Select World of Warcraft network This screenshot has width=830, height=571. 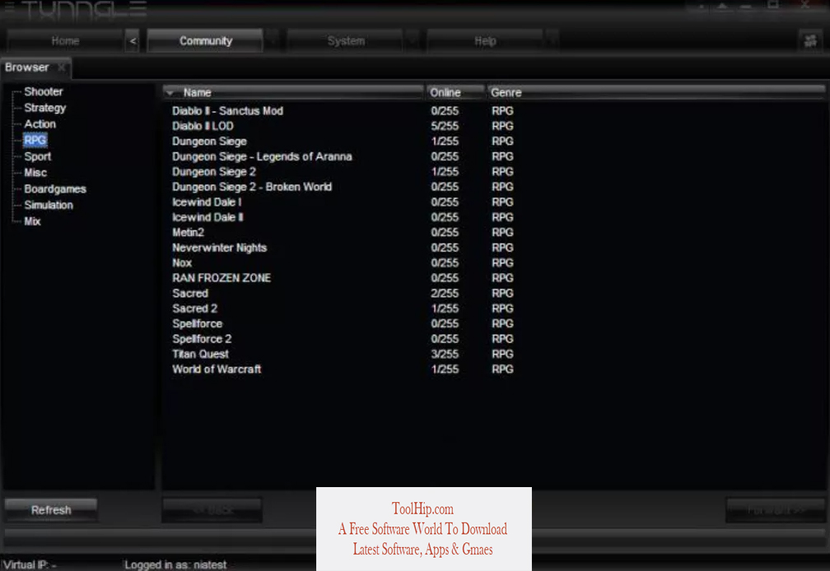pyautogui.click(x=217, y=369)
